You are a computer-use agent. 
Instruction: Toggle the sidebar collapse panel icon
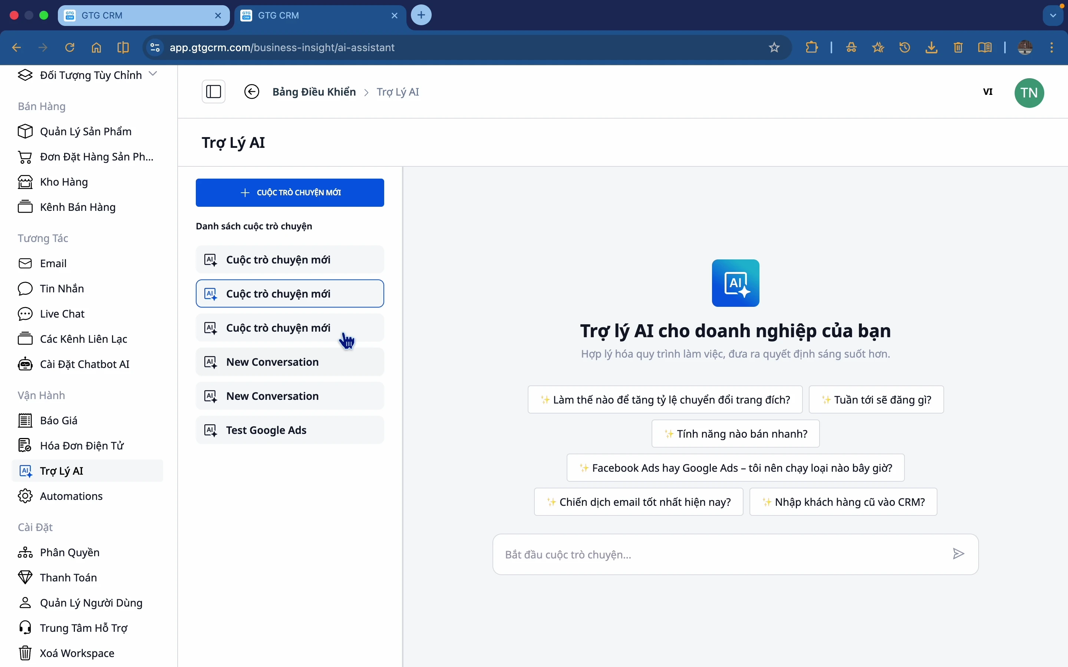tap(214, 91)
